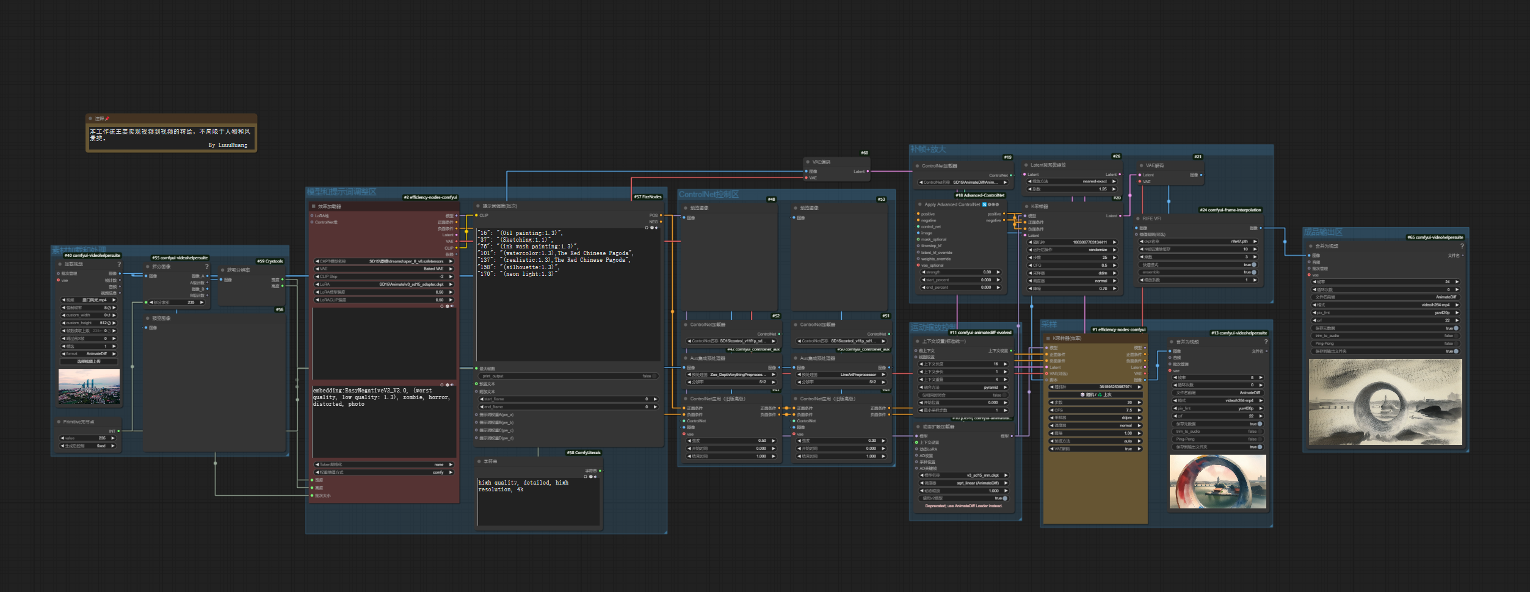Open the LineArtPreprocessor dropdown
1530x592 pixels.
coord(841,375)
